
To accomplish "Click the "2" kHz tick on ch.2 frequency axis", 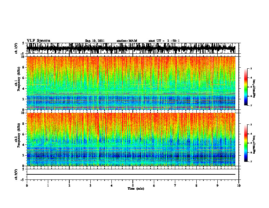I will 23,155.
